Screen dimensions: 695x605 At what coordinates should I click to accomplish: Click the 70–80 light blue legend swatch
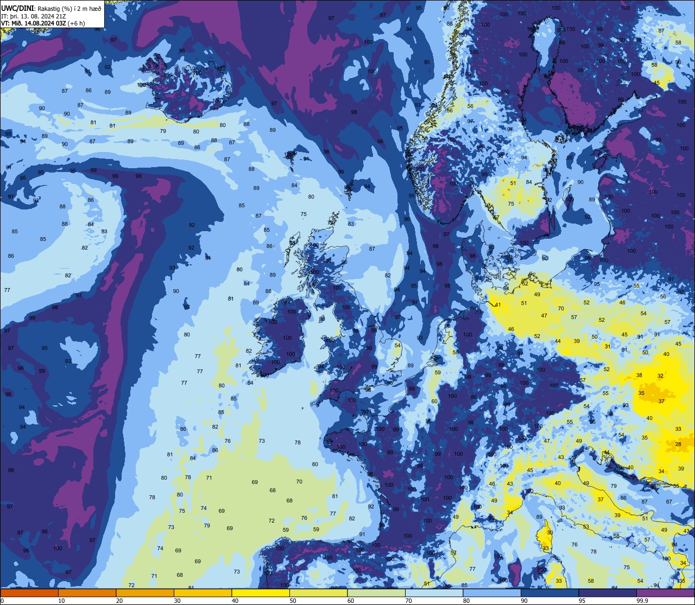pyautogui.click(x=434, y=593)
